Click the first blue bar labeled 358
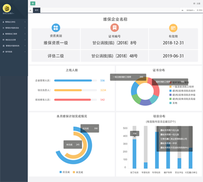This screenshot has width=203, height=182. click(134, 154)
